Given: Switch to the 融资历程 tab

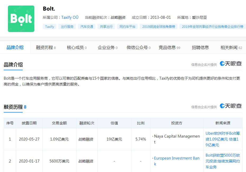Looking at the screenshot, I should [x=46, y=47].
